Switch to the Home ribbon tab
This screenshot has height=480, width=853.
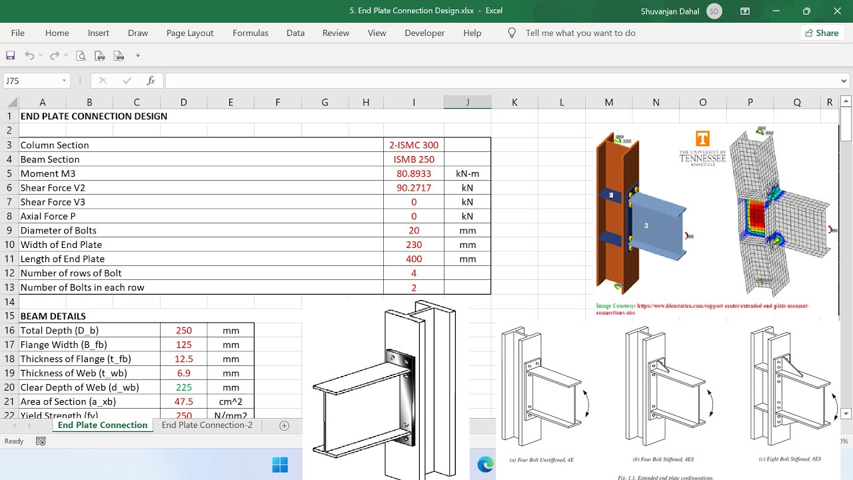point(57,33)
